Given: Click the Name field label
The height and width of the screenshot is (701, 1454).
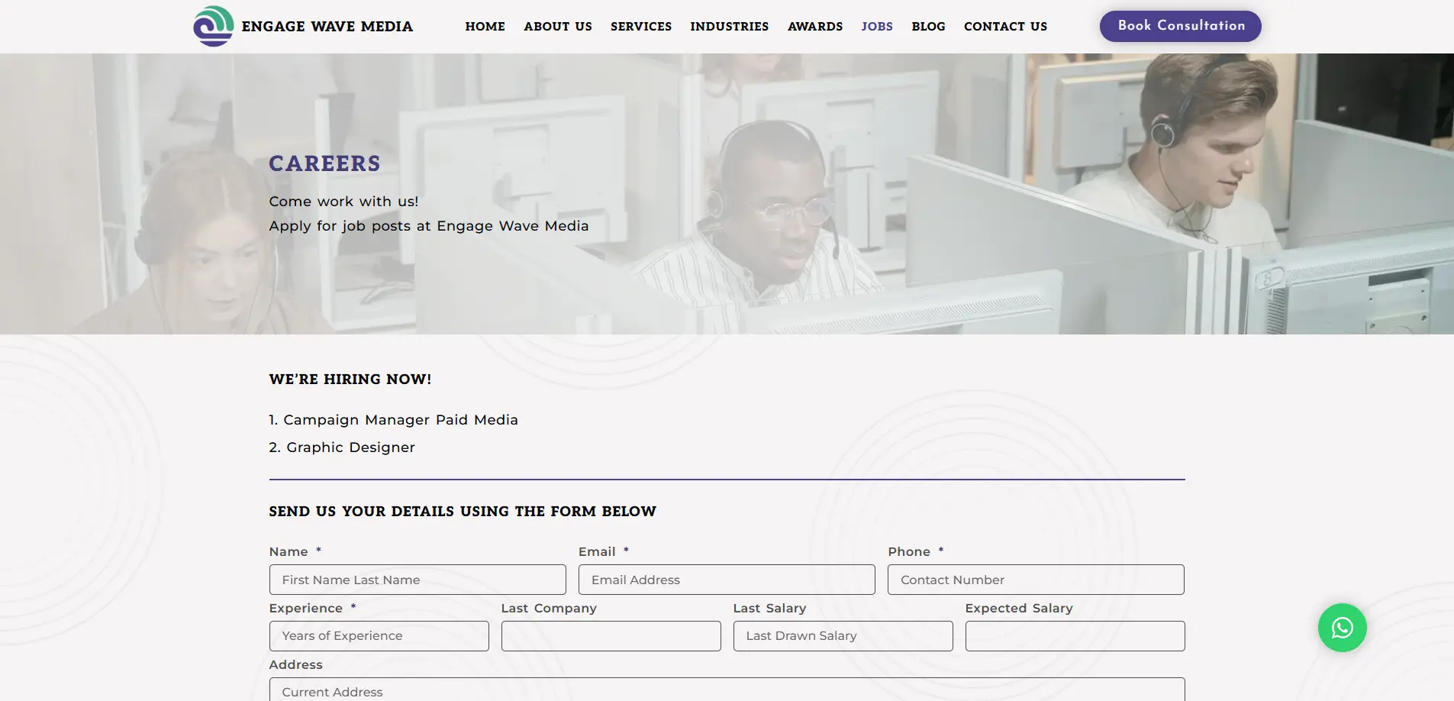Looking at the screenshot, I should [289, 551].
